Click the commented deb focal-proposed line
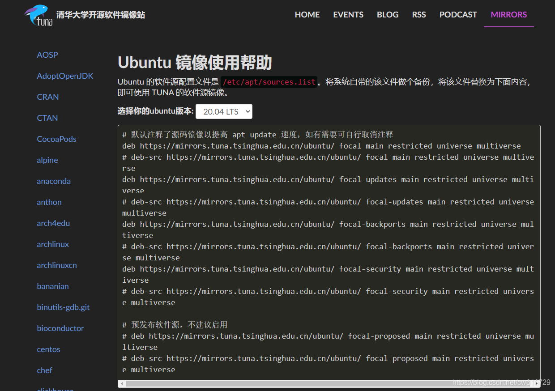 (328, 341)
